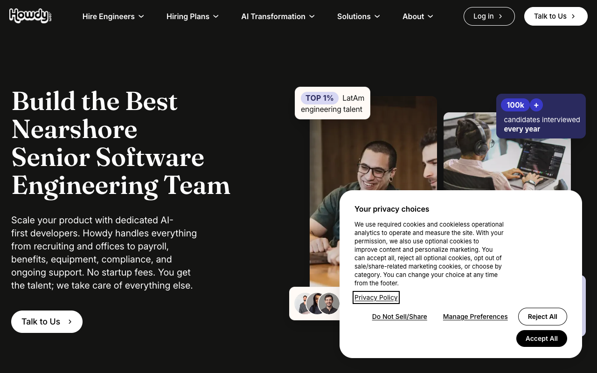This screenshot has height=373, width=597.
Task: Click Reject All cookies button
Action: 542,317
